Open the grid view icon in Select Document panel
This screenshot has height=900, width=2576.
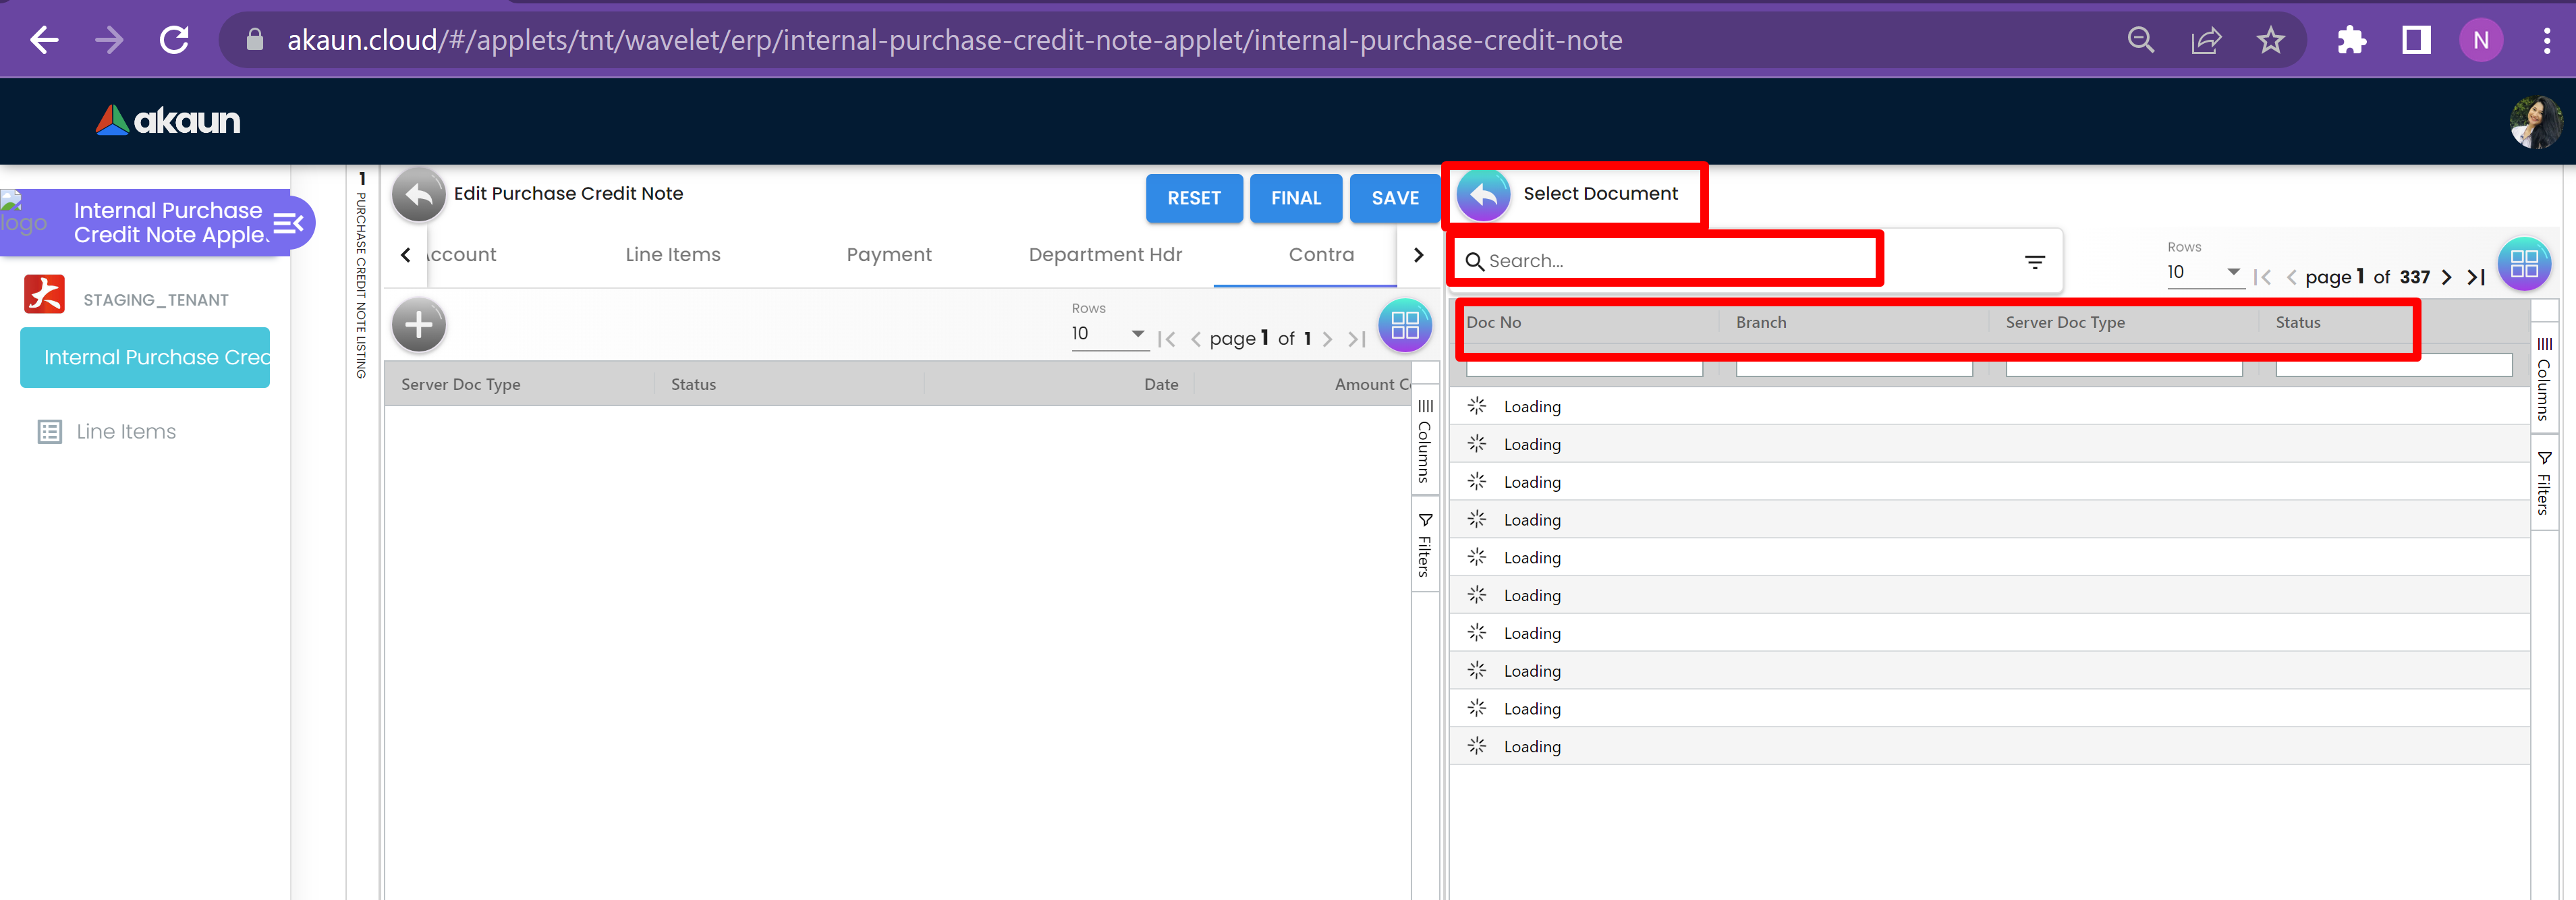click(x=2523, y=265)
